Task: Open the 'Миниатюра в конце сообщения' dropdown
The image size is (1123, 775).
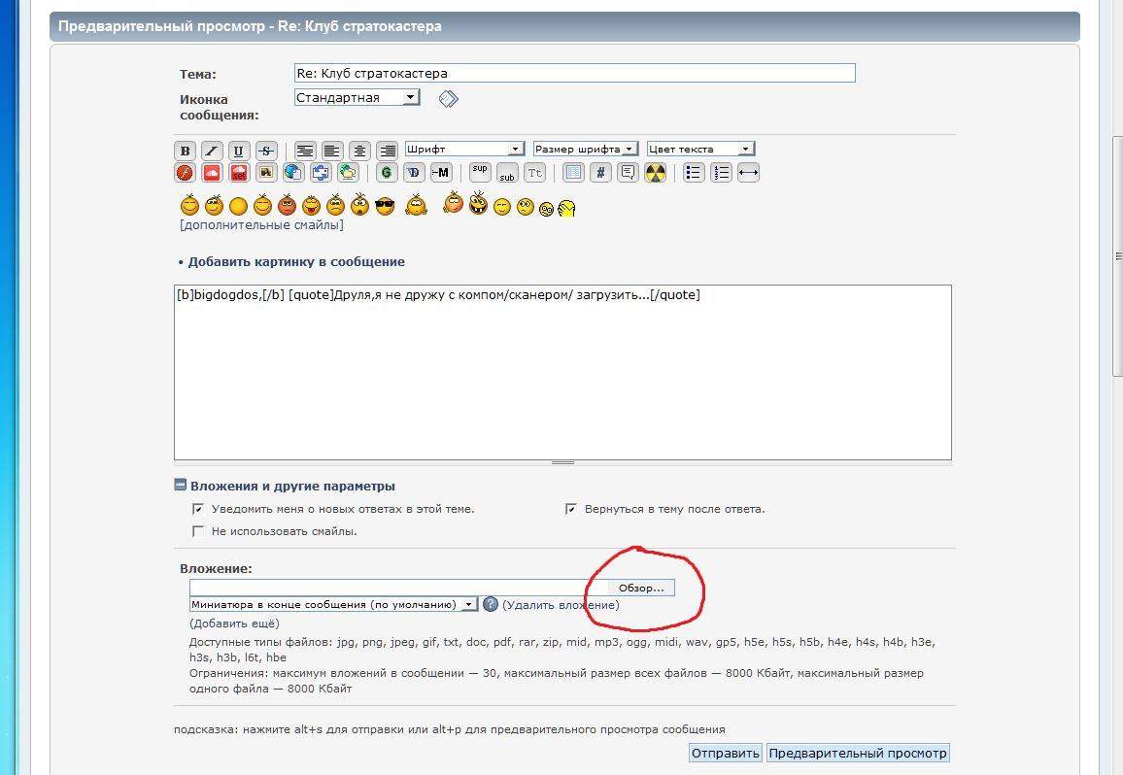Action: tap(333, 604)
